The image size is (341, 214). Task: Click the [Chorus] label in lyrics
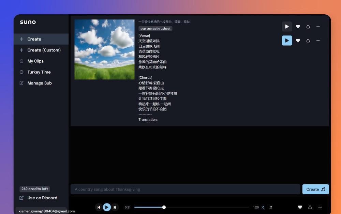[x=145, y=78]
